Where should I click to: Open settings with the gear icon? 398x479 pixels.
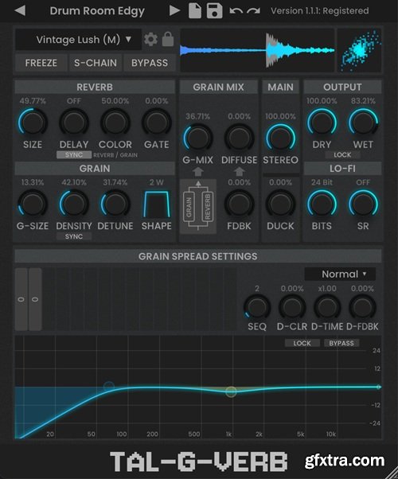(150, 39)
